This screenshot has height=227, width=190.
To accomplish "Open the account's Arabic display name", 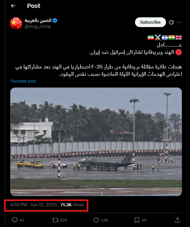I will [x=38, y=21].
